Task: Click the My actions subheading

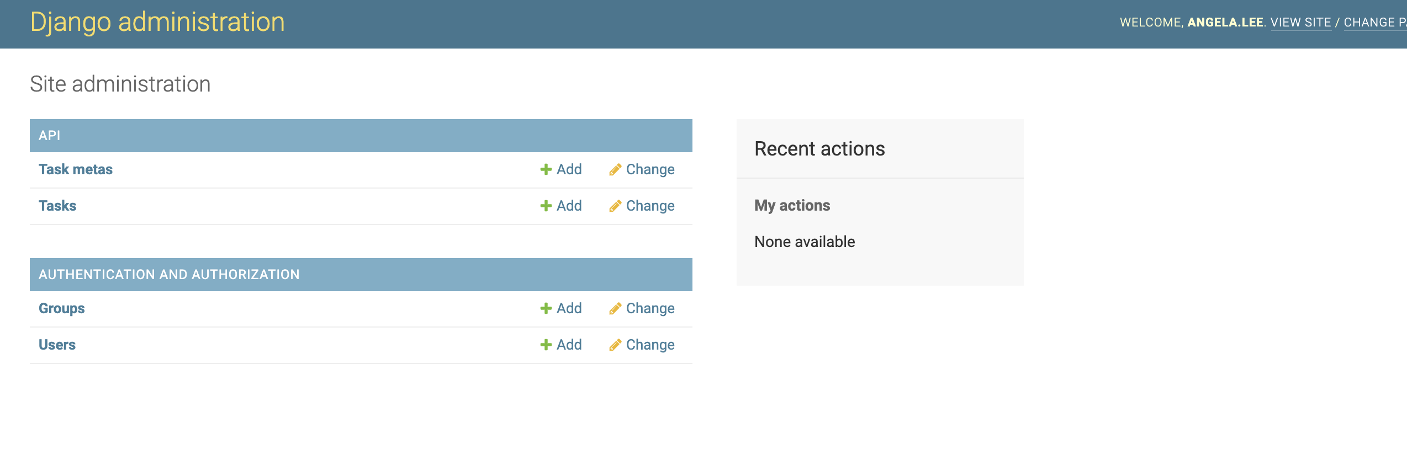Action: [x=792, y=205]
